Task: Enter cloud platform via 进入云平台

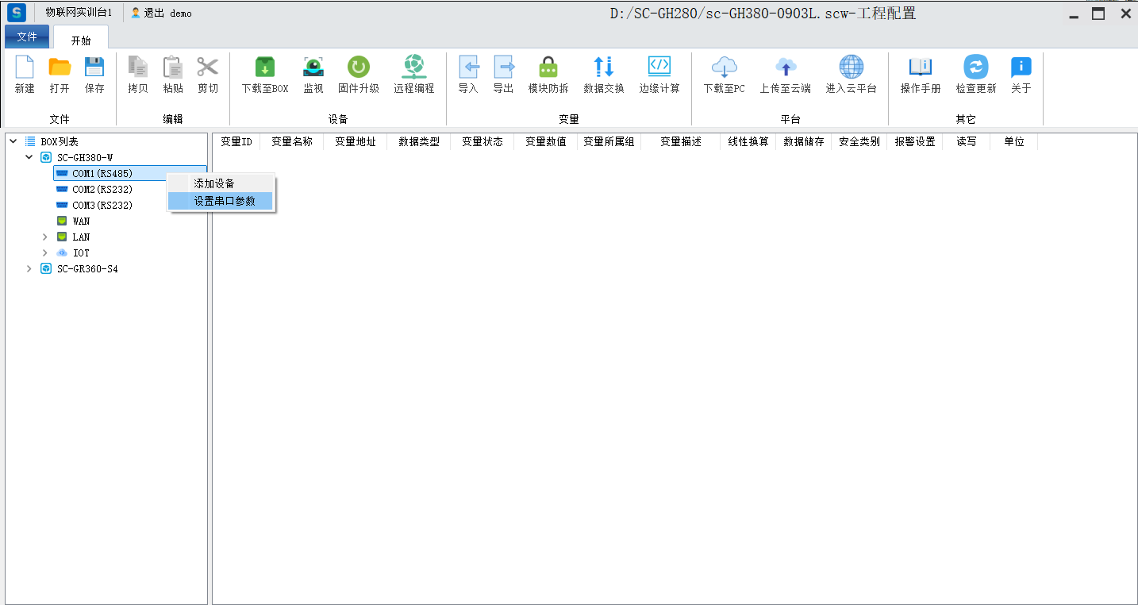Action: (x=851, y=68)
